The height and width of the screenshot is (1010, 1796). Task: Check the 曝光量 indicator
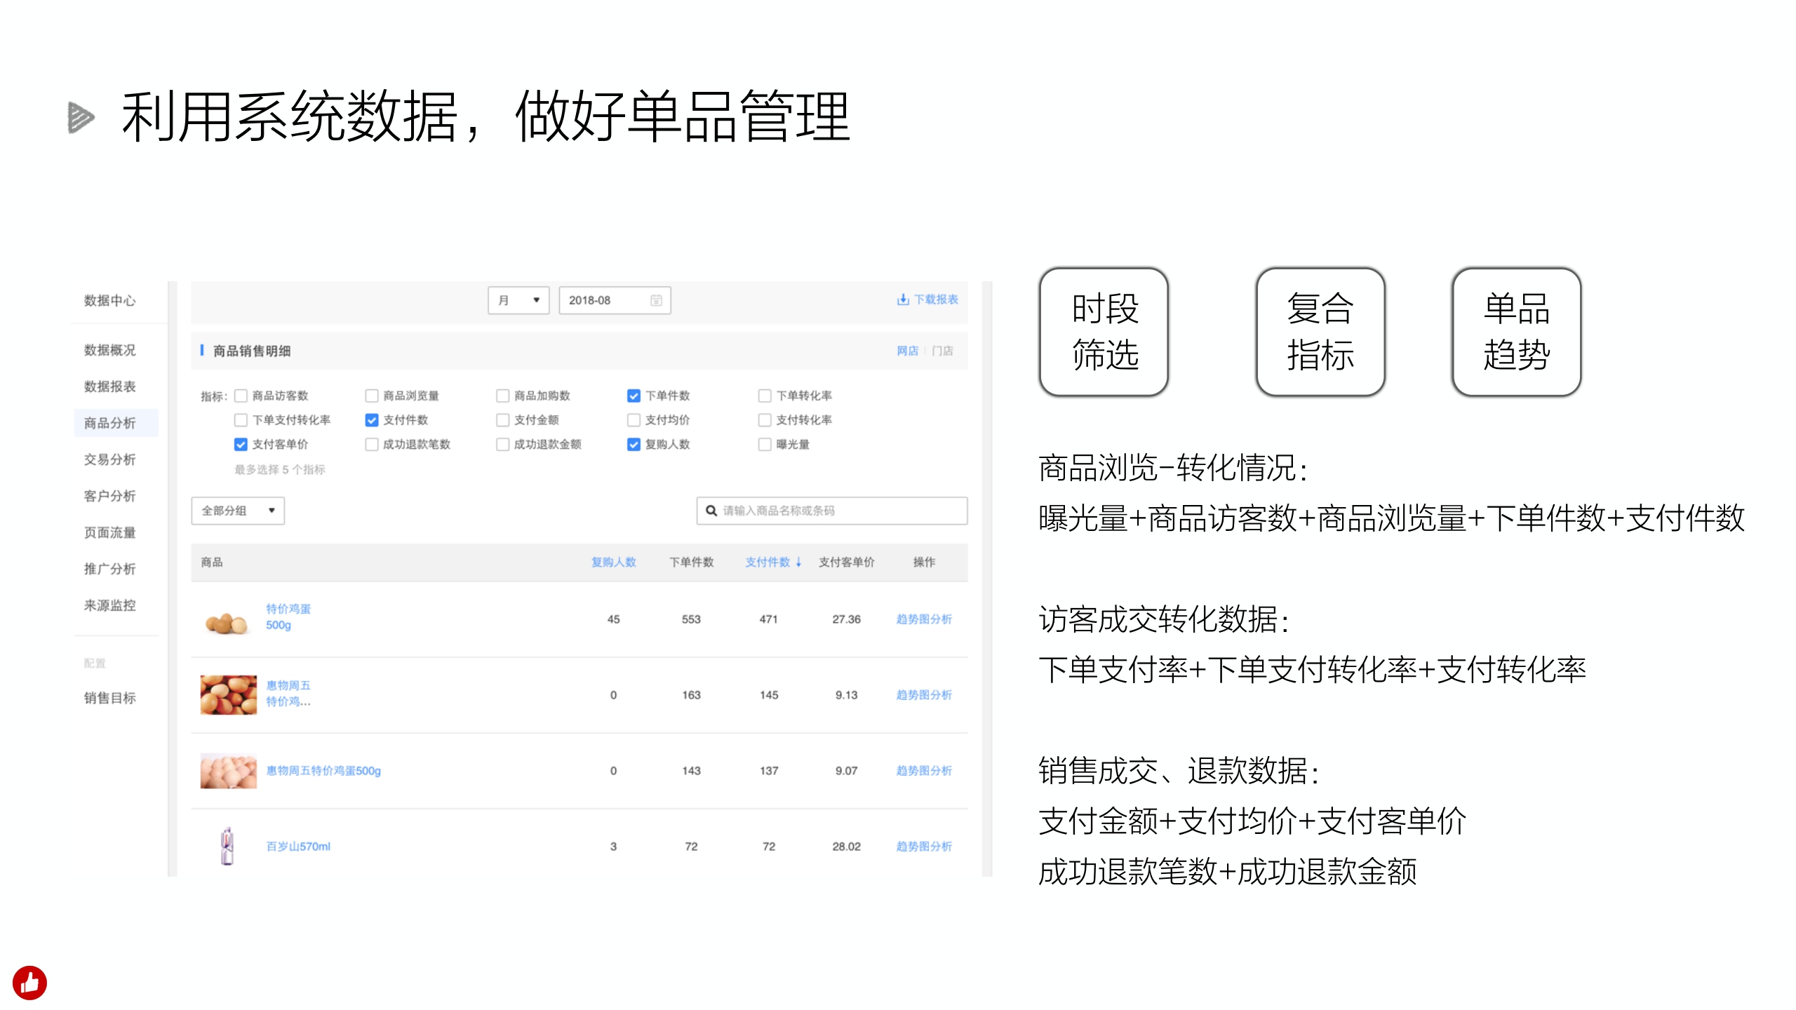(764, 444)
